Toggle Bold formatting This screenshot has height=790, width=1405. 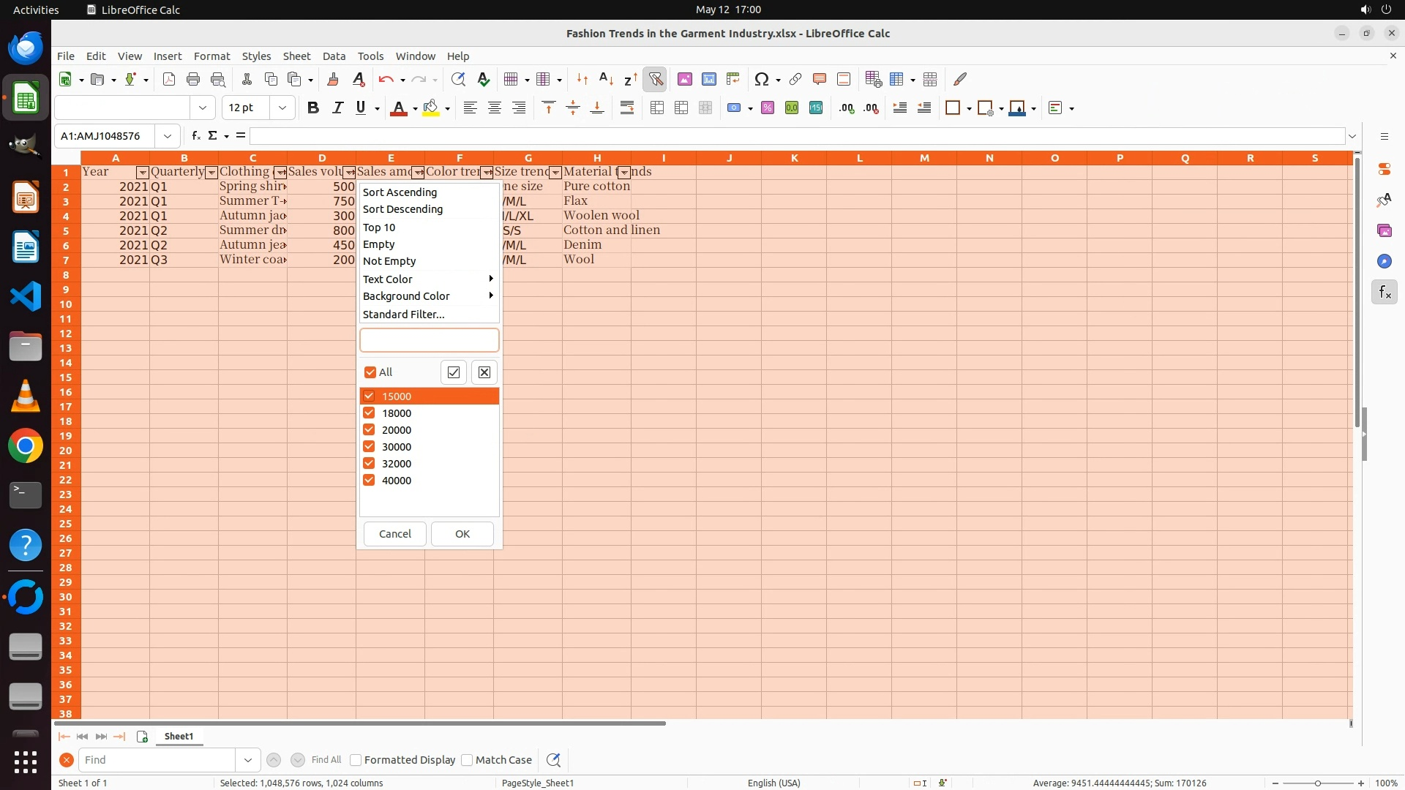tap(313, 108)
